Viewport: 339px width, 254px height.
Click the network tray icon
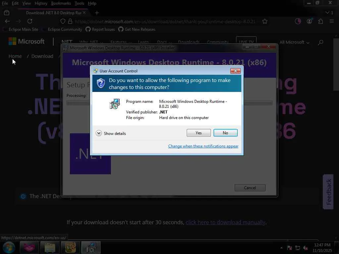coord(298,248)
